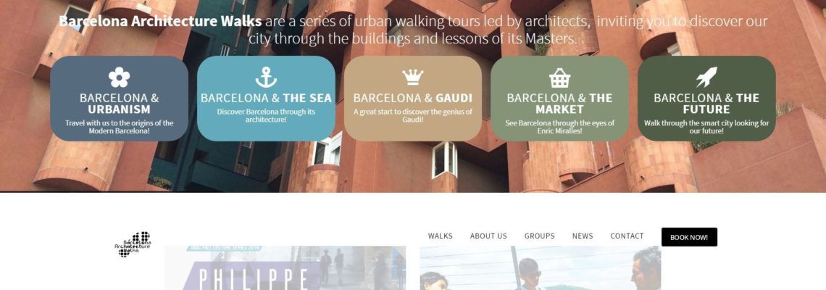
Task: Go to the About Us page
Action: click(x=488, y=236)
